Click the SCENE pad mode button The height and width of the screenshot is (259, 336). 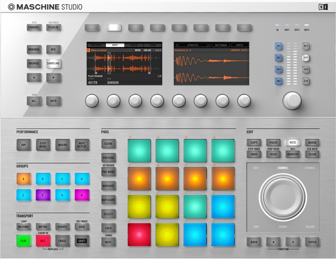pos(109,144)
